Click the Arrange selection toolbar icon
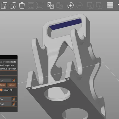 [x=40, y=5]
